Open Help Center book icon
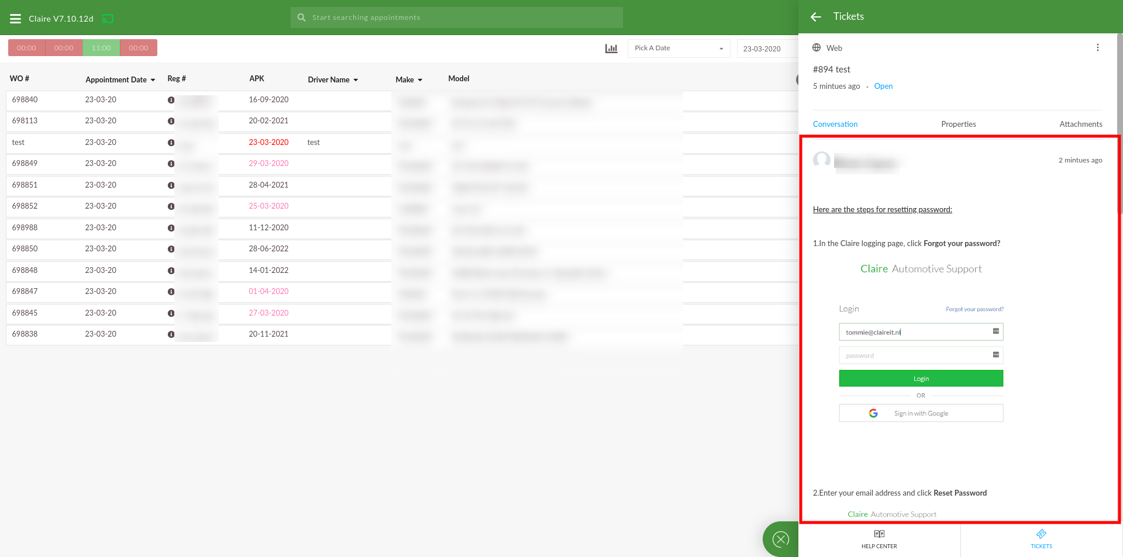This screenshot has width=1123, height=557. (879, 534)
